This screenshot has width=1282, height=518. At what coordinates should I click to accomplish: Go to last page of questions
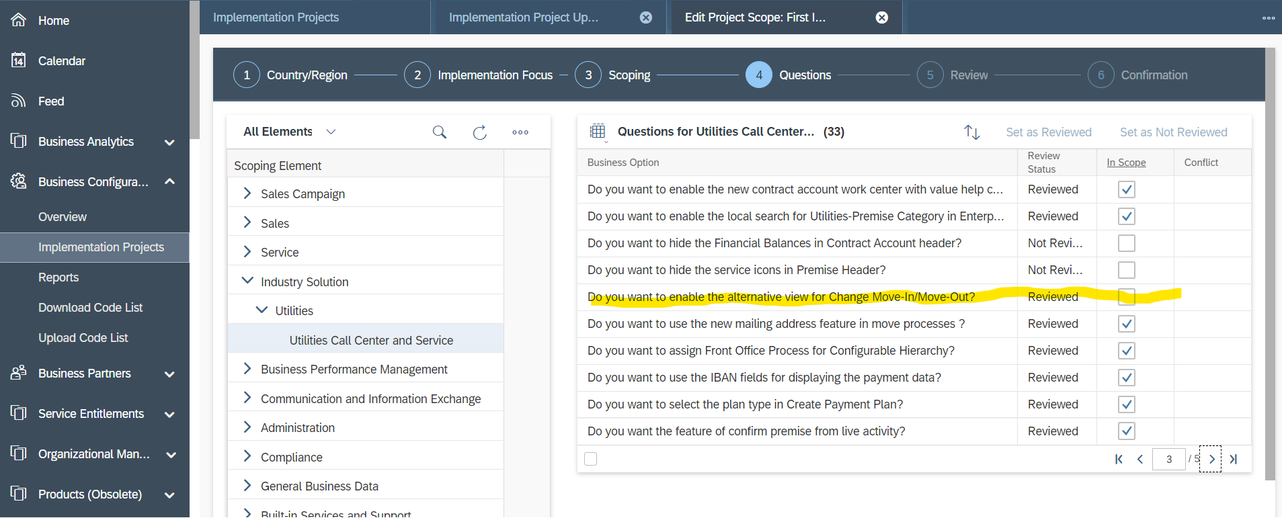click(x=1234, y=460)
